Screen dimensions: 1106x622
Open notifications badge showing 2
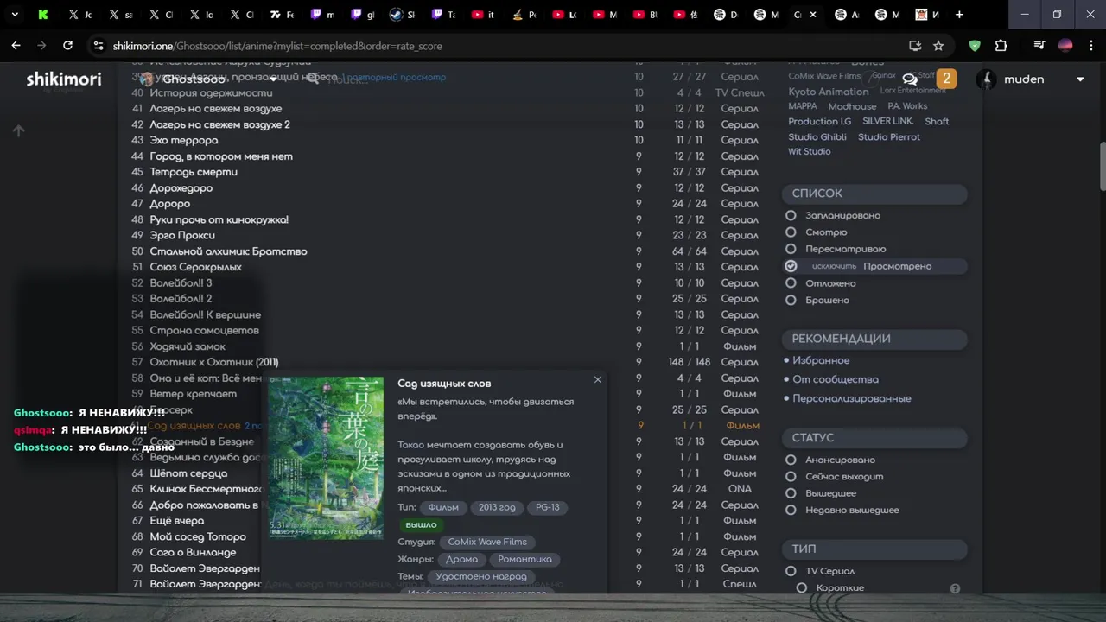(946, 79)
